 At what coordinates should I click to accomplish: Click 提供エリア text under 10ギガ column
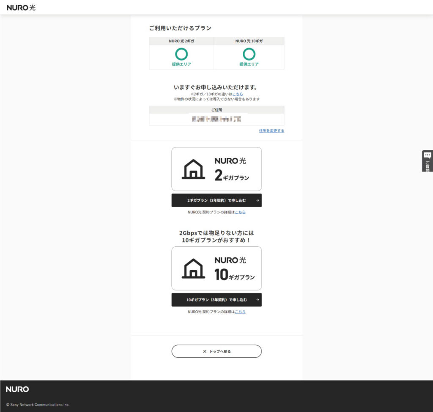click(249, 64)
